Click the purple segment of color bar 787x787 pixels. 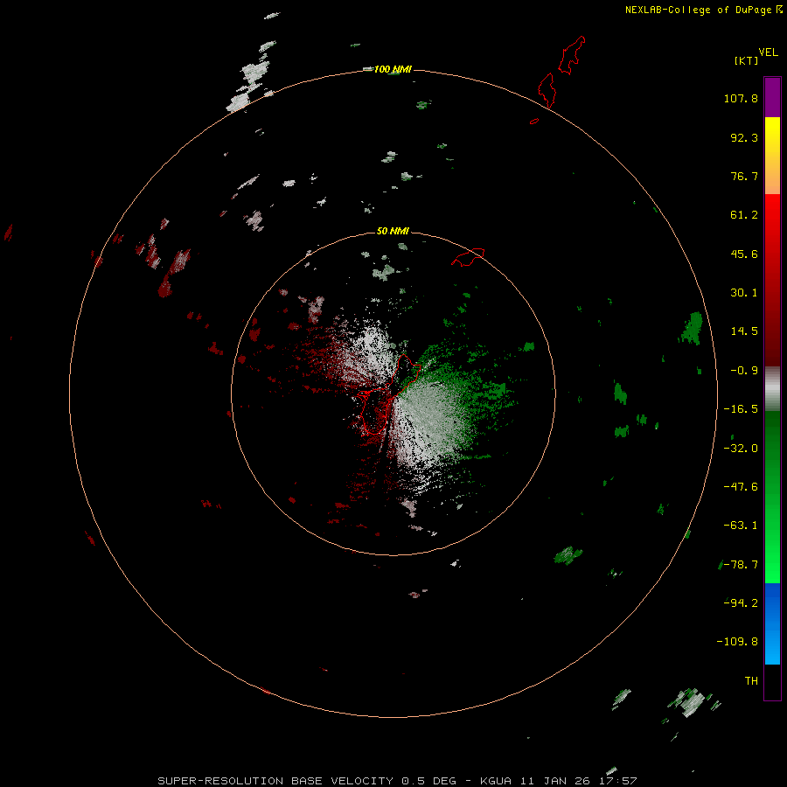pos(772,97)
